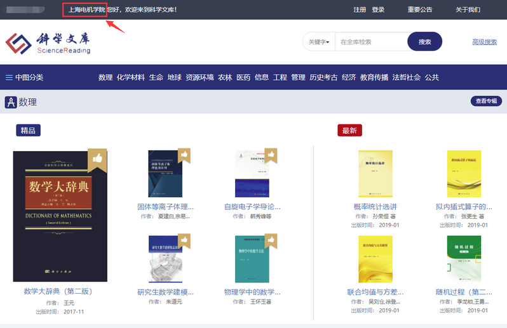Expand the 关键字 search type dropdown
The image size is (507, 328).
(x=319, y=42)
